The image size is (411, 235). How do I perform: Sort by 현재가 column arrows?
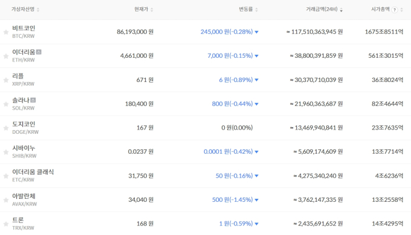[152, 10]
